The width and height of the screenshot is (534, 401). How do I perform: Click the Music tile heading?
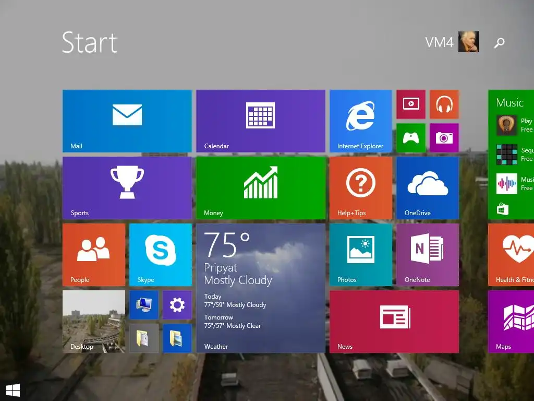(509, 103)
